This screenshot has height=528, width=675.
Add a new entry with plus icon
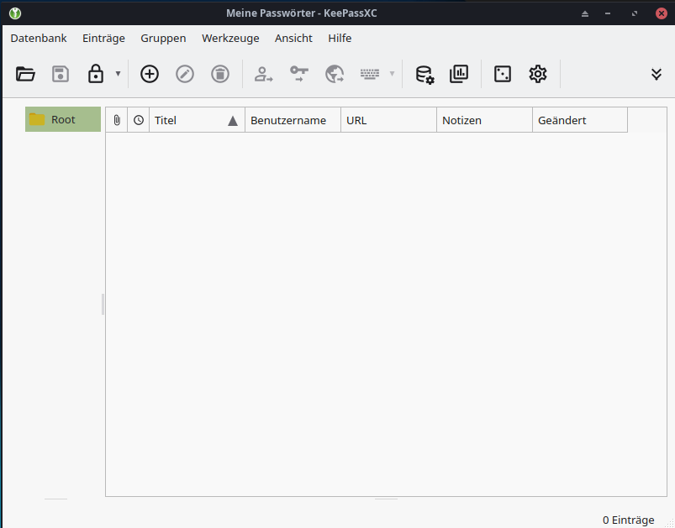(x=150, y=74)
